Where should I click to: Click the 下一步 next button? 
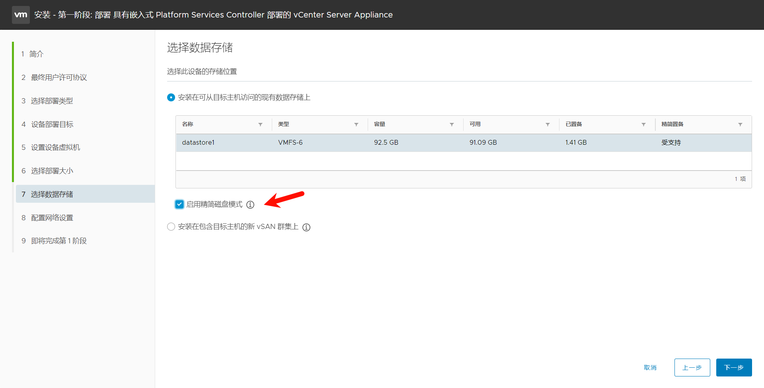pyautogui.click(x=734, y=368)
